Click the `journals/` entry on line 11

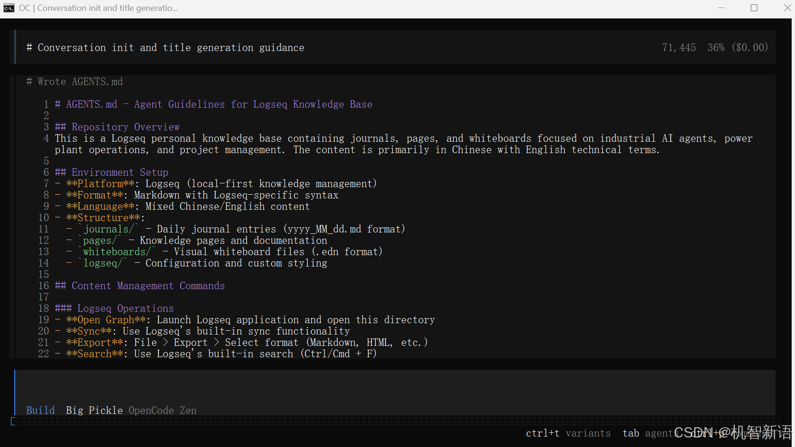(108, 229)
